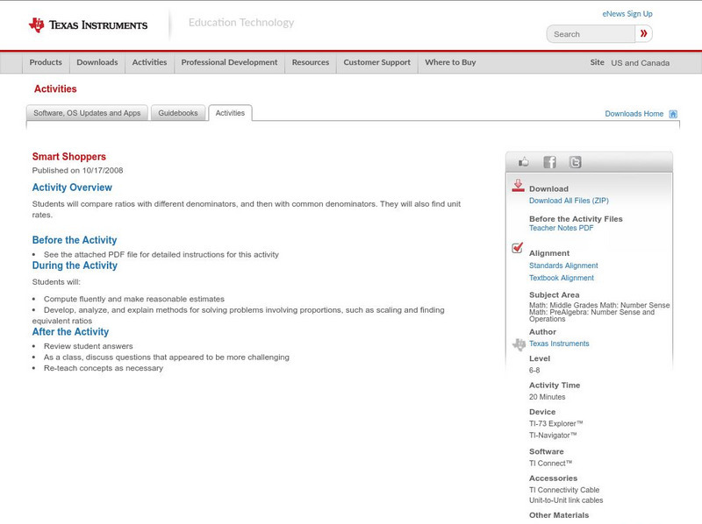This screenshot has width=702, height=524.
Task: Click inside the Search input field
Action: click(x=591, y=34)
